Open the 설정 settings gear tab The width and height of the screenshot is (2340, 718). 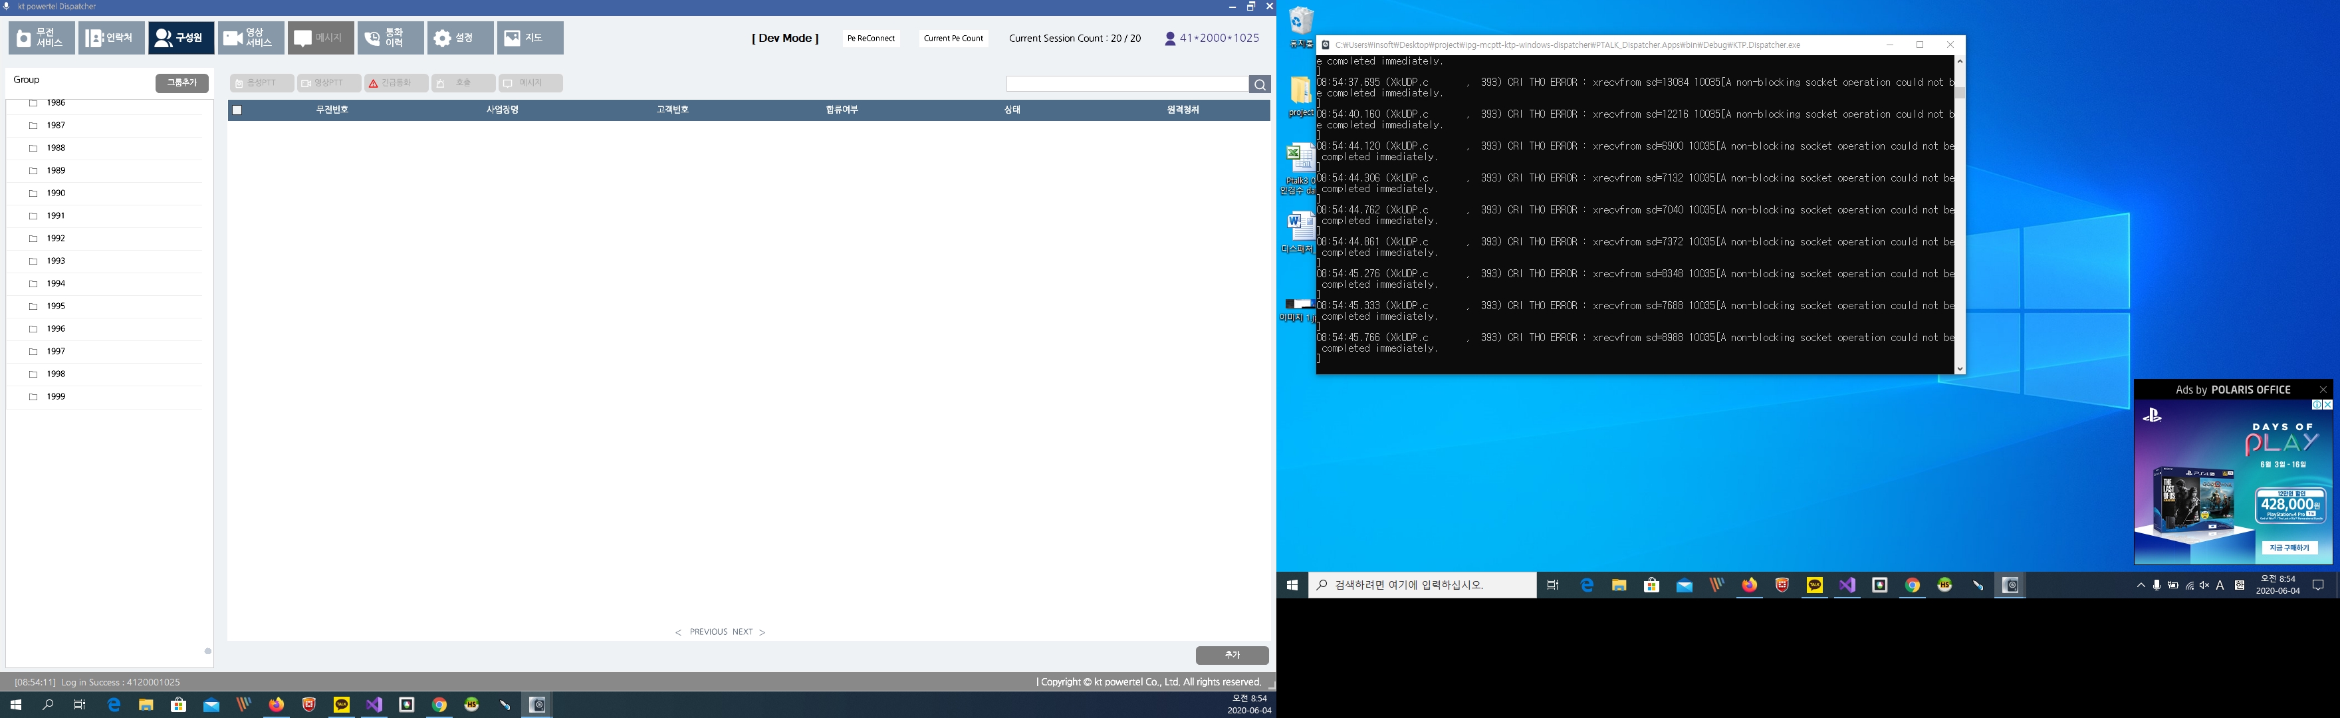click(459, 38)
